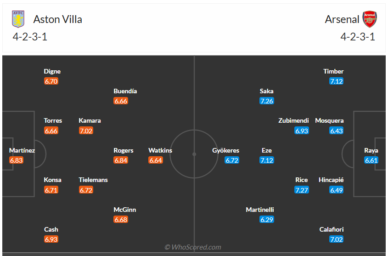Select the Timber player name
The height and width of the screenshot is (256, 388).
[333, 71]
